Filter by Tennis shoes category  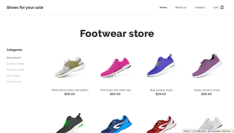point(14,81)
